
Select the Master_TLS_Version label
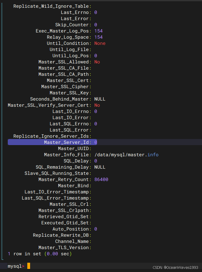click(64, 248)
